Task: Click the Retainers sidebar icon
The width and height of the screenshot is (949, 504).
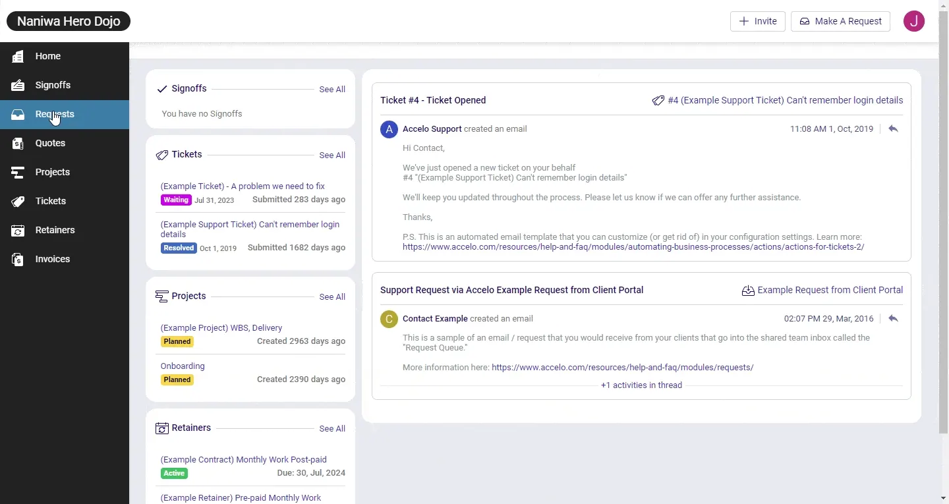Action: [18, 231]
